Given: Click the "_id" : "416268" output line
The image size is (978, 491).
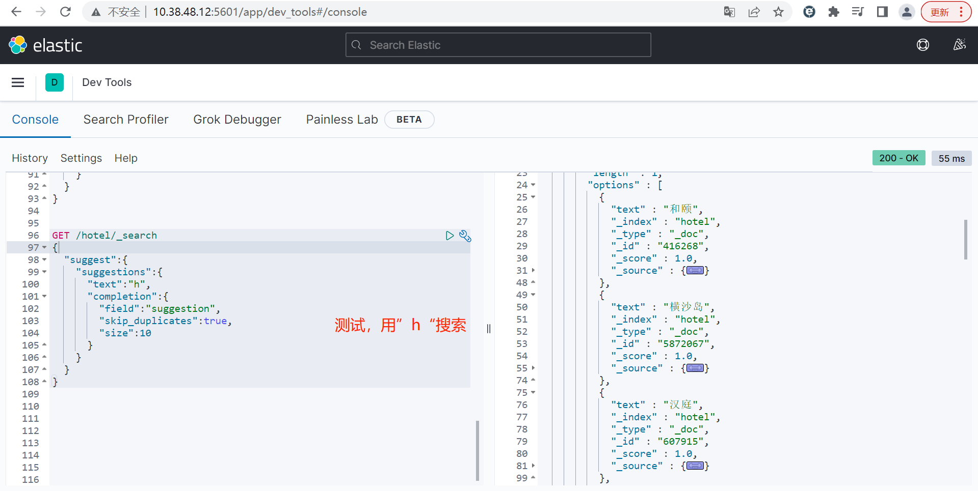Looking at the screenshot, I should click(660, 246).
